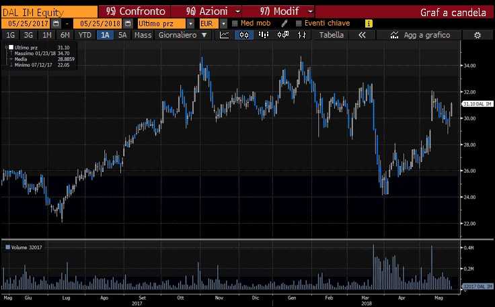Choose the hollow candle chart icon
This screenshot has height=307, width=495.
point(283,35)
